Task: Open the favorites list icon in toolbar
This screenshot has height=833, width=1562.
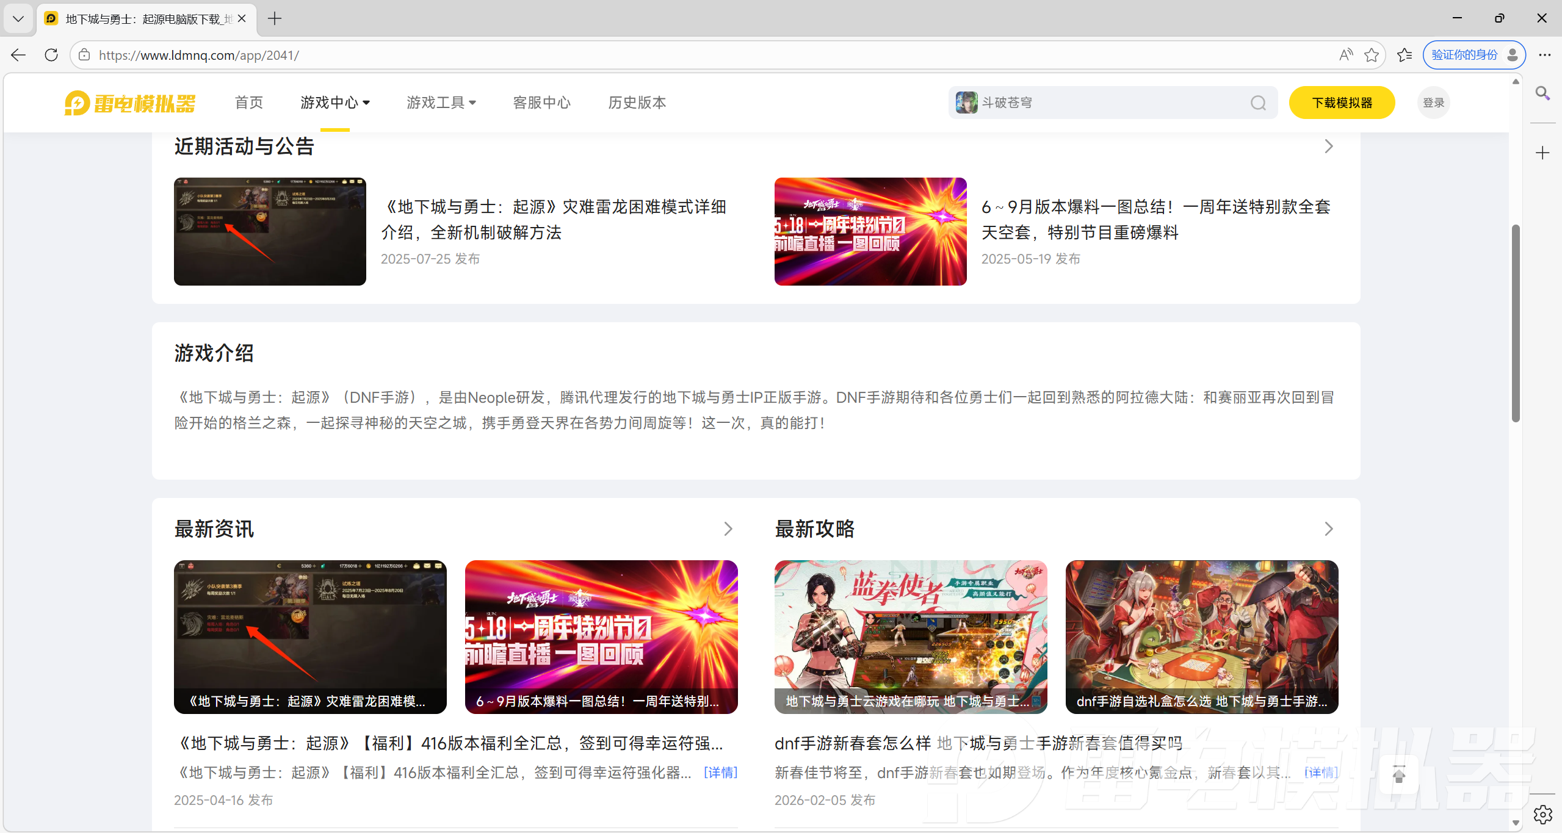Action: click(1405, 55)
